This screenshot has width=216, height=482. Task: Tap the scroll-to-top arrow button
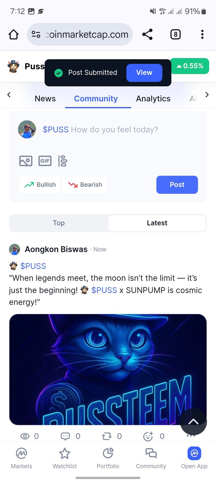point(193,421)
